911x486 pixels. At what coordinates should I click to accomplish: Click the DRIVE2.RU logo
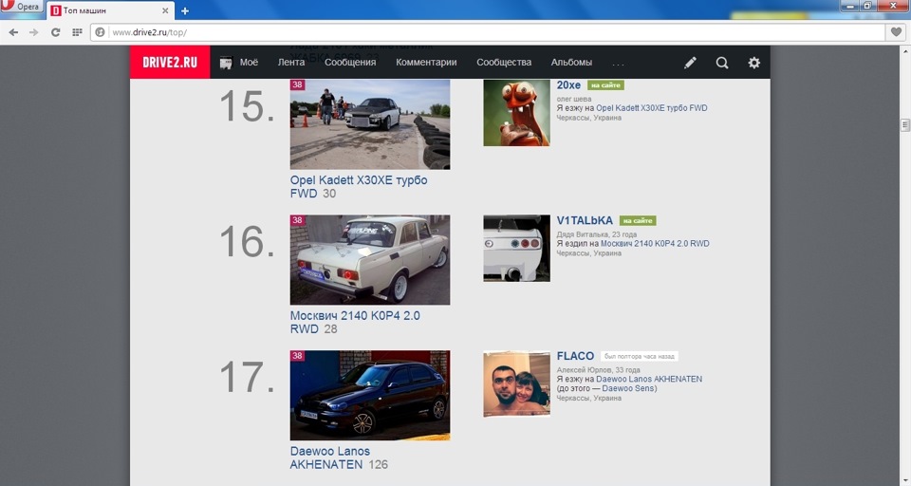click(x=170, y=63)
